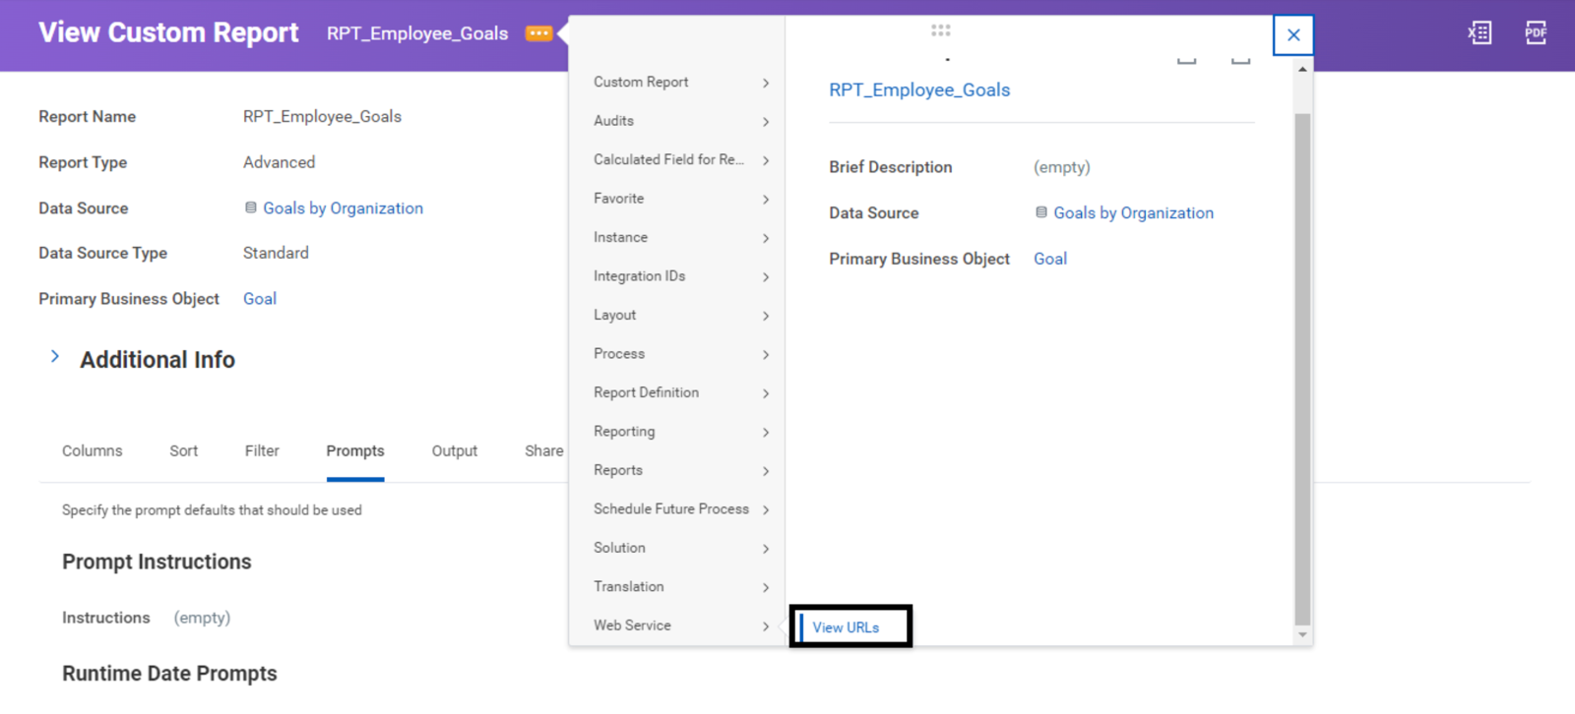Click the Advanced report type value
1575x714 pixels.
[280, 162]
